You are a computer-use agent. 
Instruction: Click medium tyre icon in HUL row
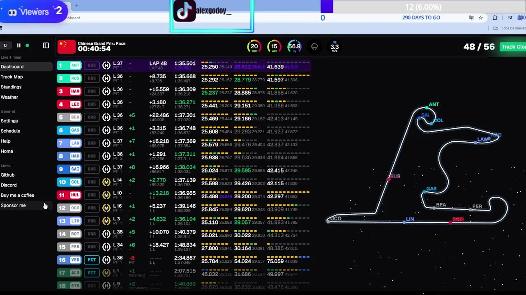(x=106, y=195)
